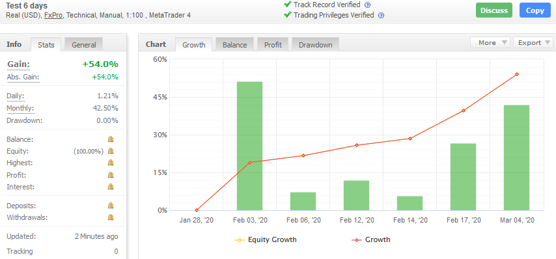Click the '2 Minutes ago' Updated value
The image size is (556, 259).
(x=96, y=236)
